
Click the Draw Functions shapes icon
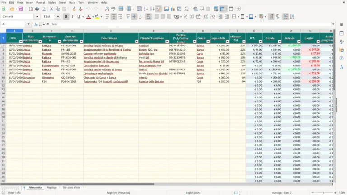click(239, 9)
